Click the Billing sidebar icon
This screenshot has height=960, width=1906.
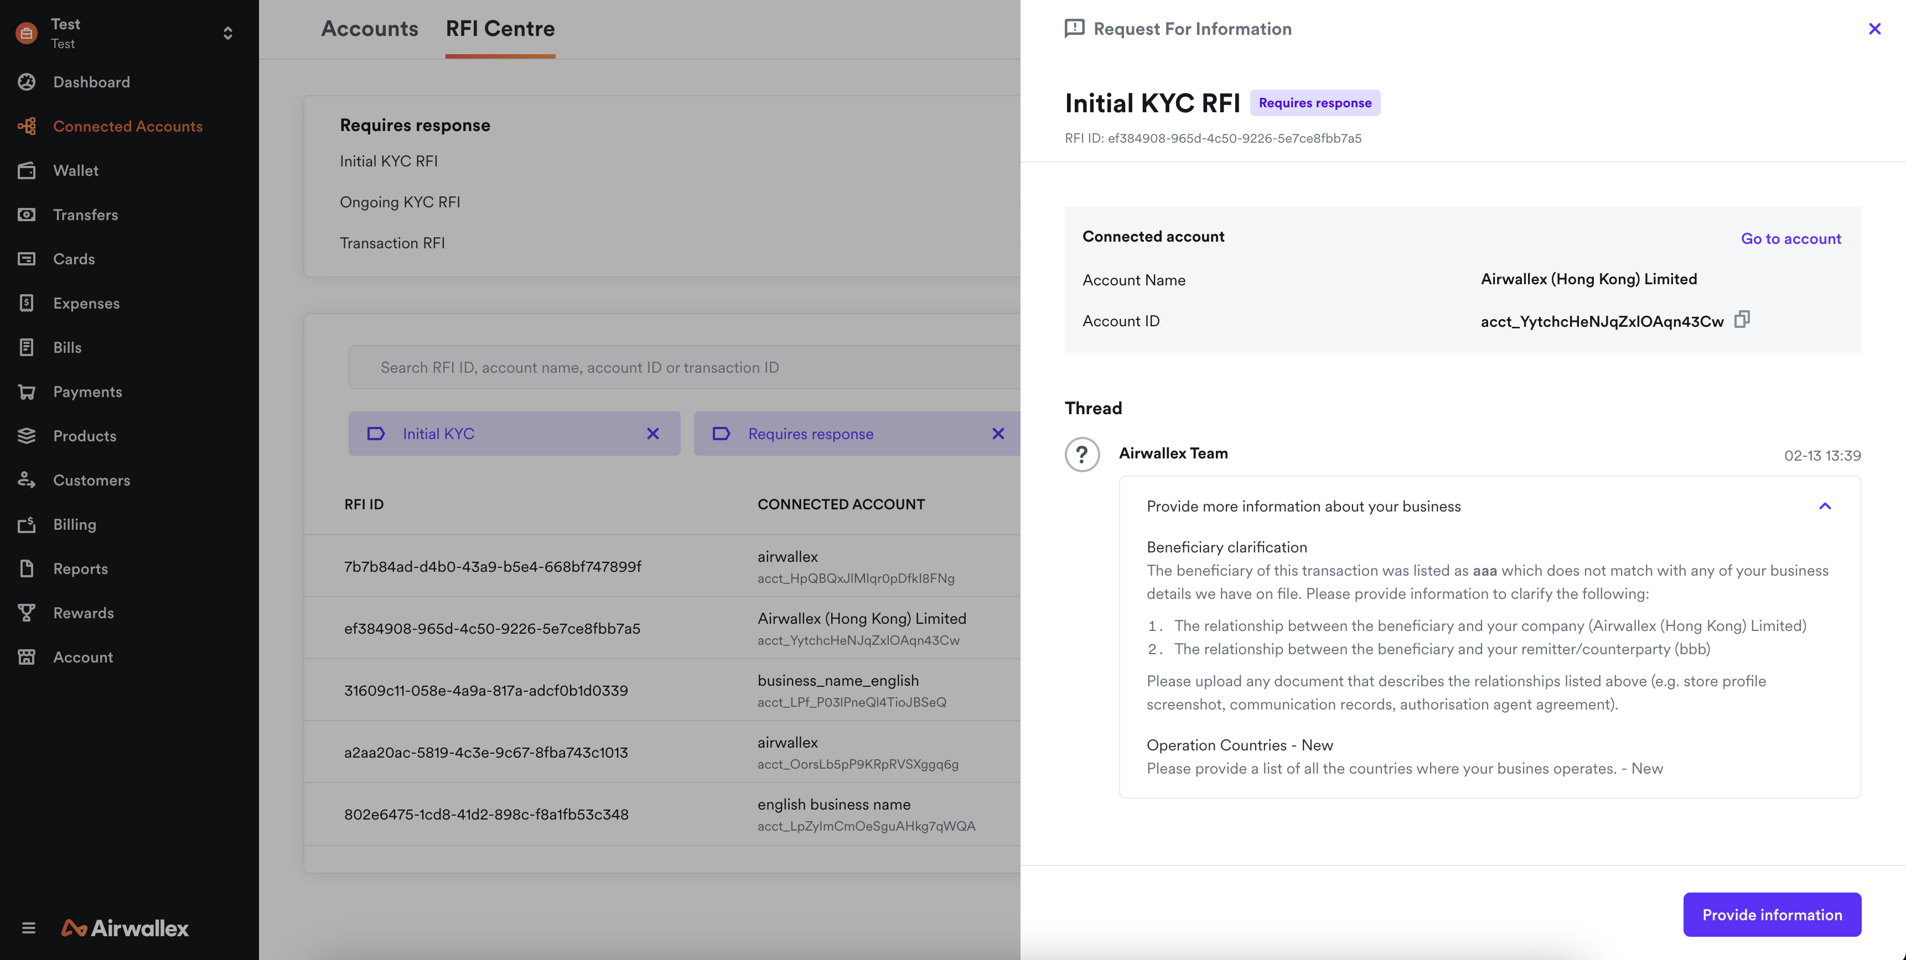coord(27,524)
